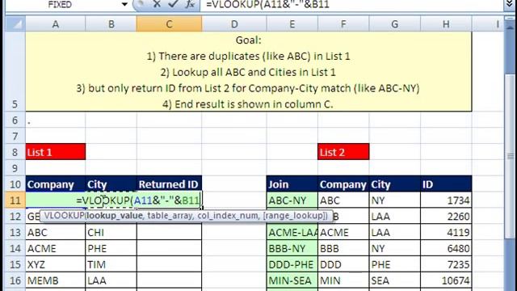
Task: Click the SEA city cell in List 2
Action: (395, 280)
